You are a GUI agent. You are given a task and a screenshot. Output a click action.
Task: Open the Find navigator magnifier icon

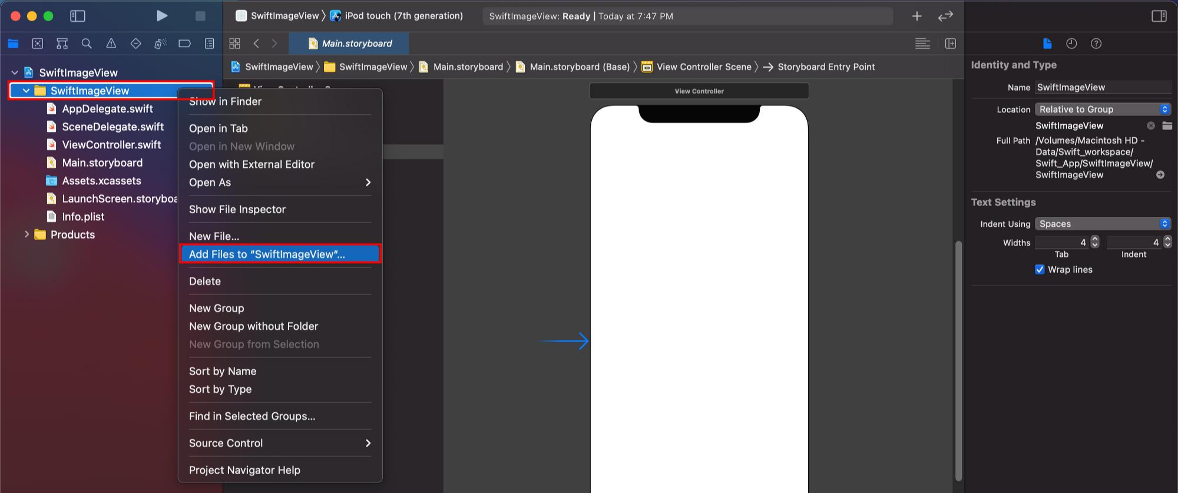(87, 44)
